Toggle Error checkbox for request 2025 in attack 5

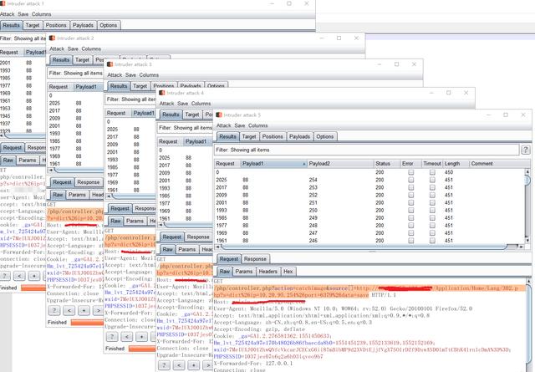(x=410, y=180)
